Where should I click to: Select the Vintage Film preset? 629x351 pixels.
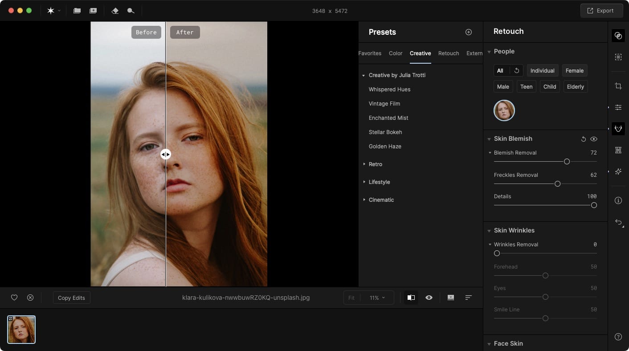384,104
